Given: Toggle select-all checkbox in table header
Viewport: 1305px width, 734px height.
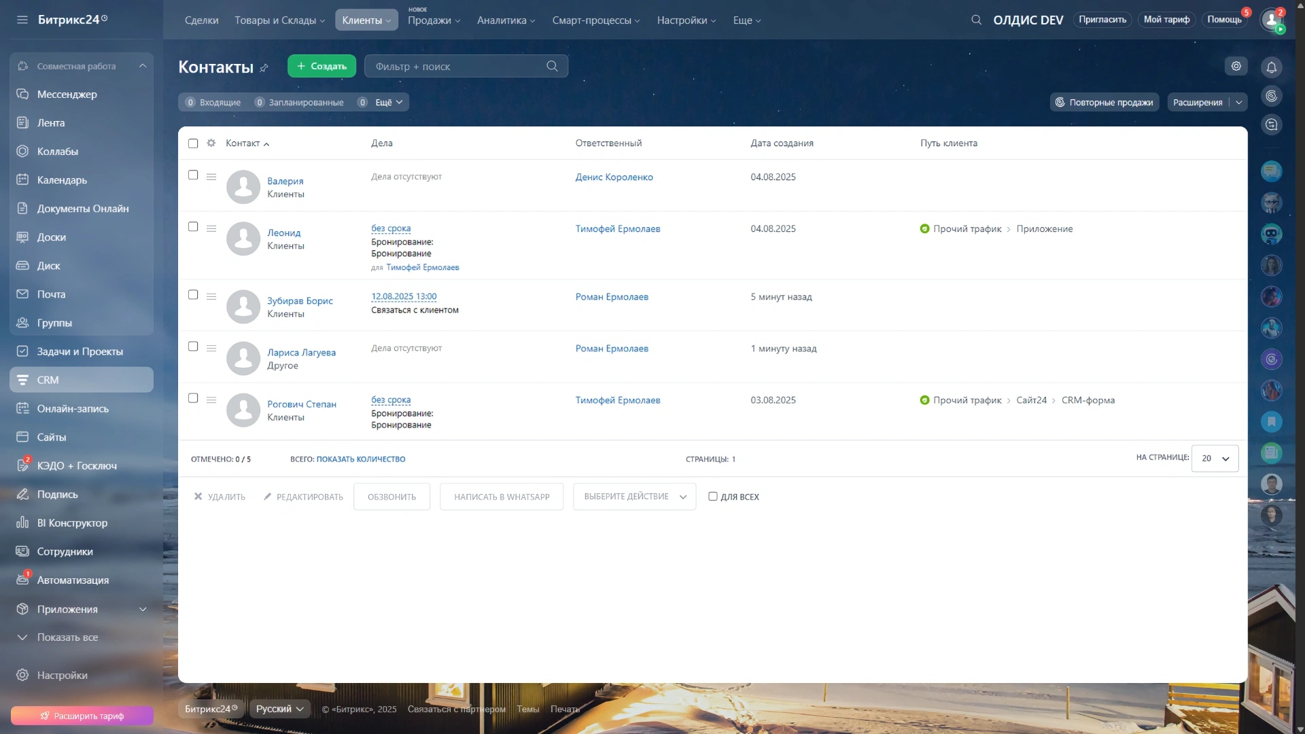Looking at the screenshot, I should click(x=193, y=143).
